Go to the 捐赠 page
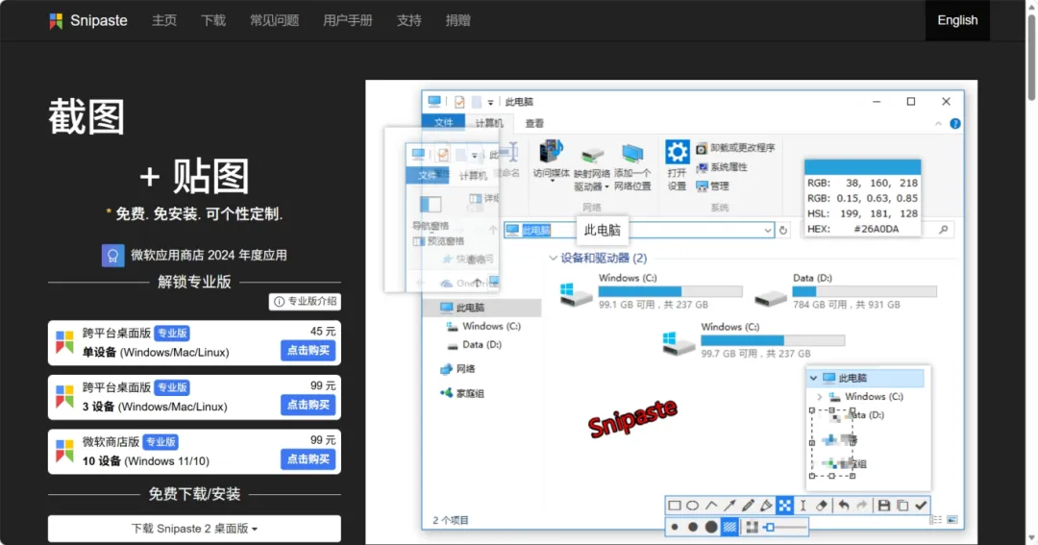Screen dimensions: 1038x545 coord(458,20)
